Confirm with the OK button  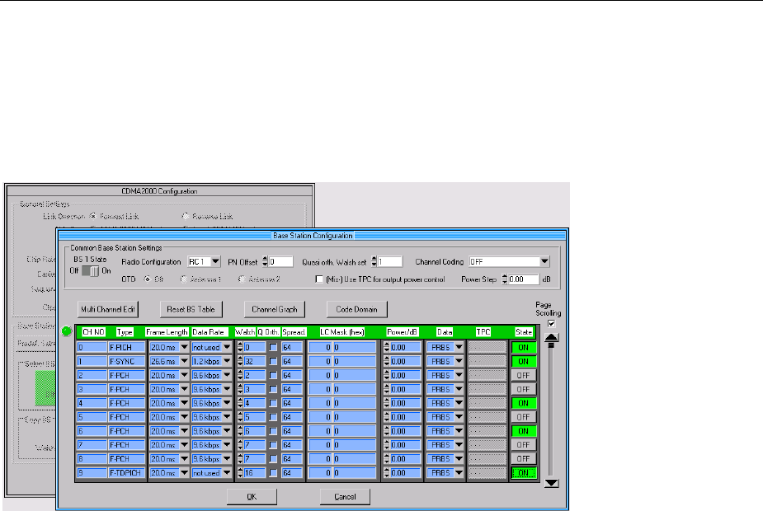(252, 496)
